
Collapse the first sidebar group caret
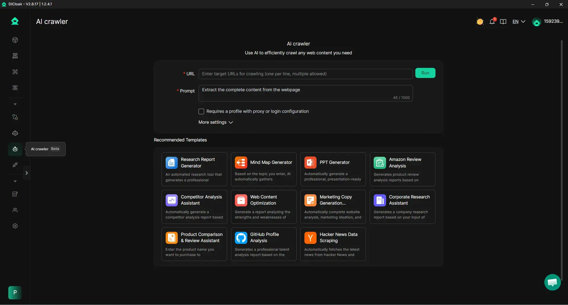click(15, 104)
